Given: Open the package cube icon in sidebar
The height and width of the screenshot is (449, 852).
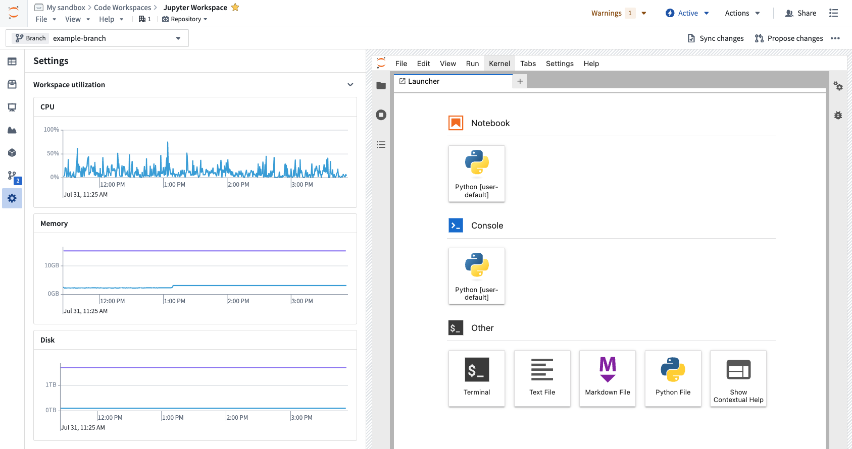Looking at the screenshot, I should (12, 153).
